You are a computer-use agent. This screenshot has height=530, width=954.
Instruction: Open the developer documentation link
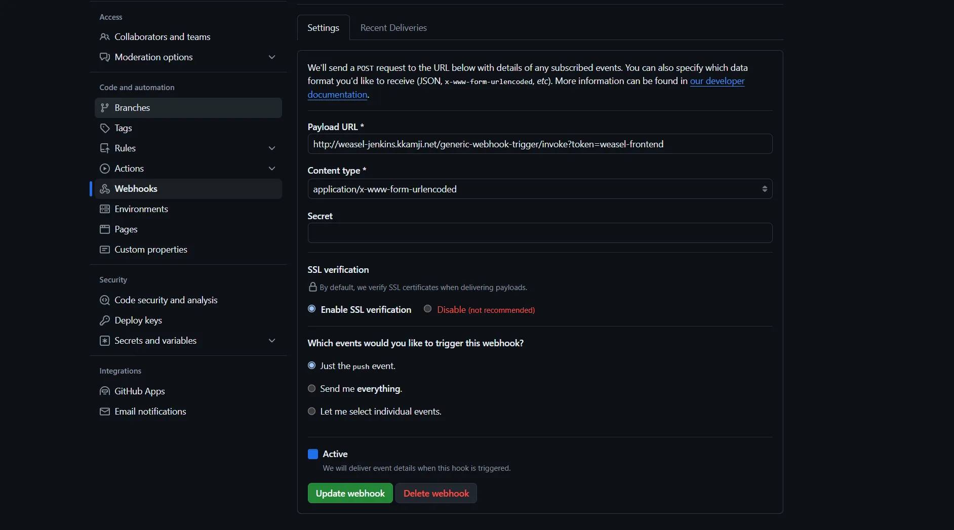[x=718, y=81]
